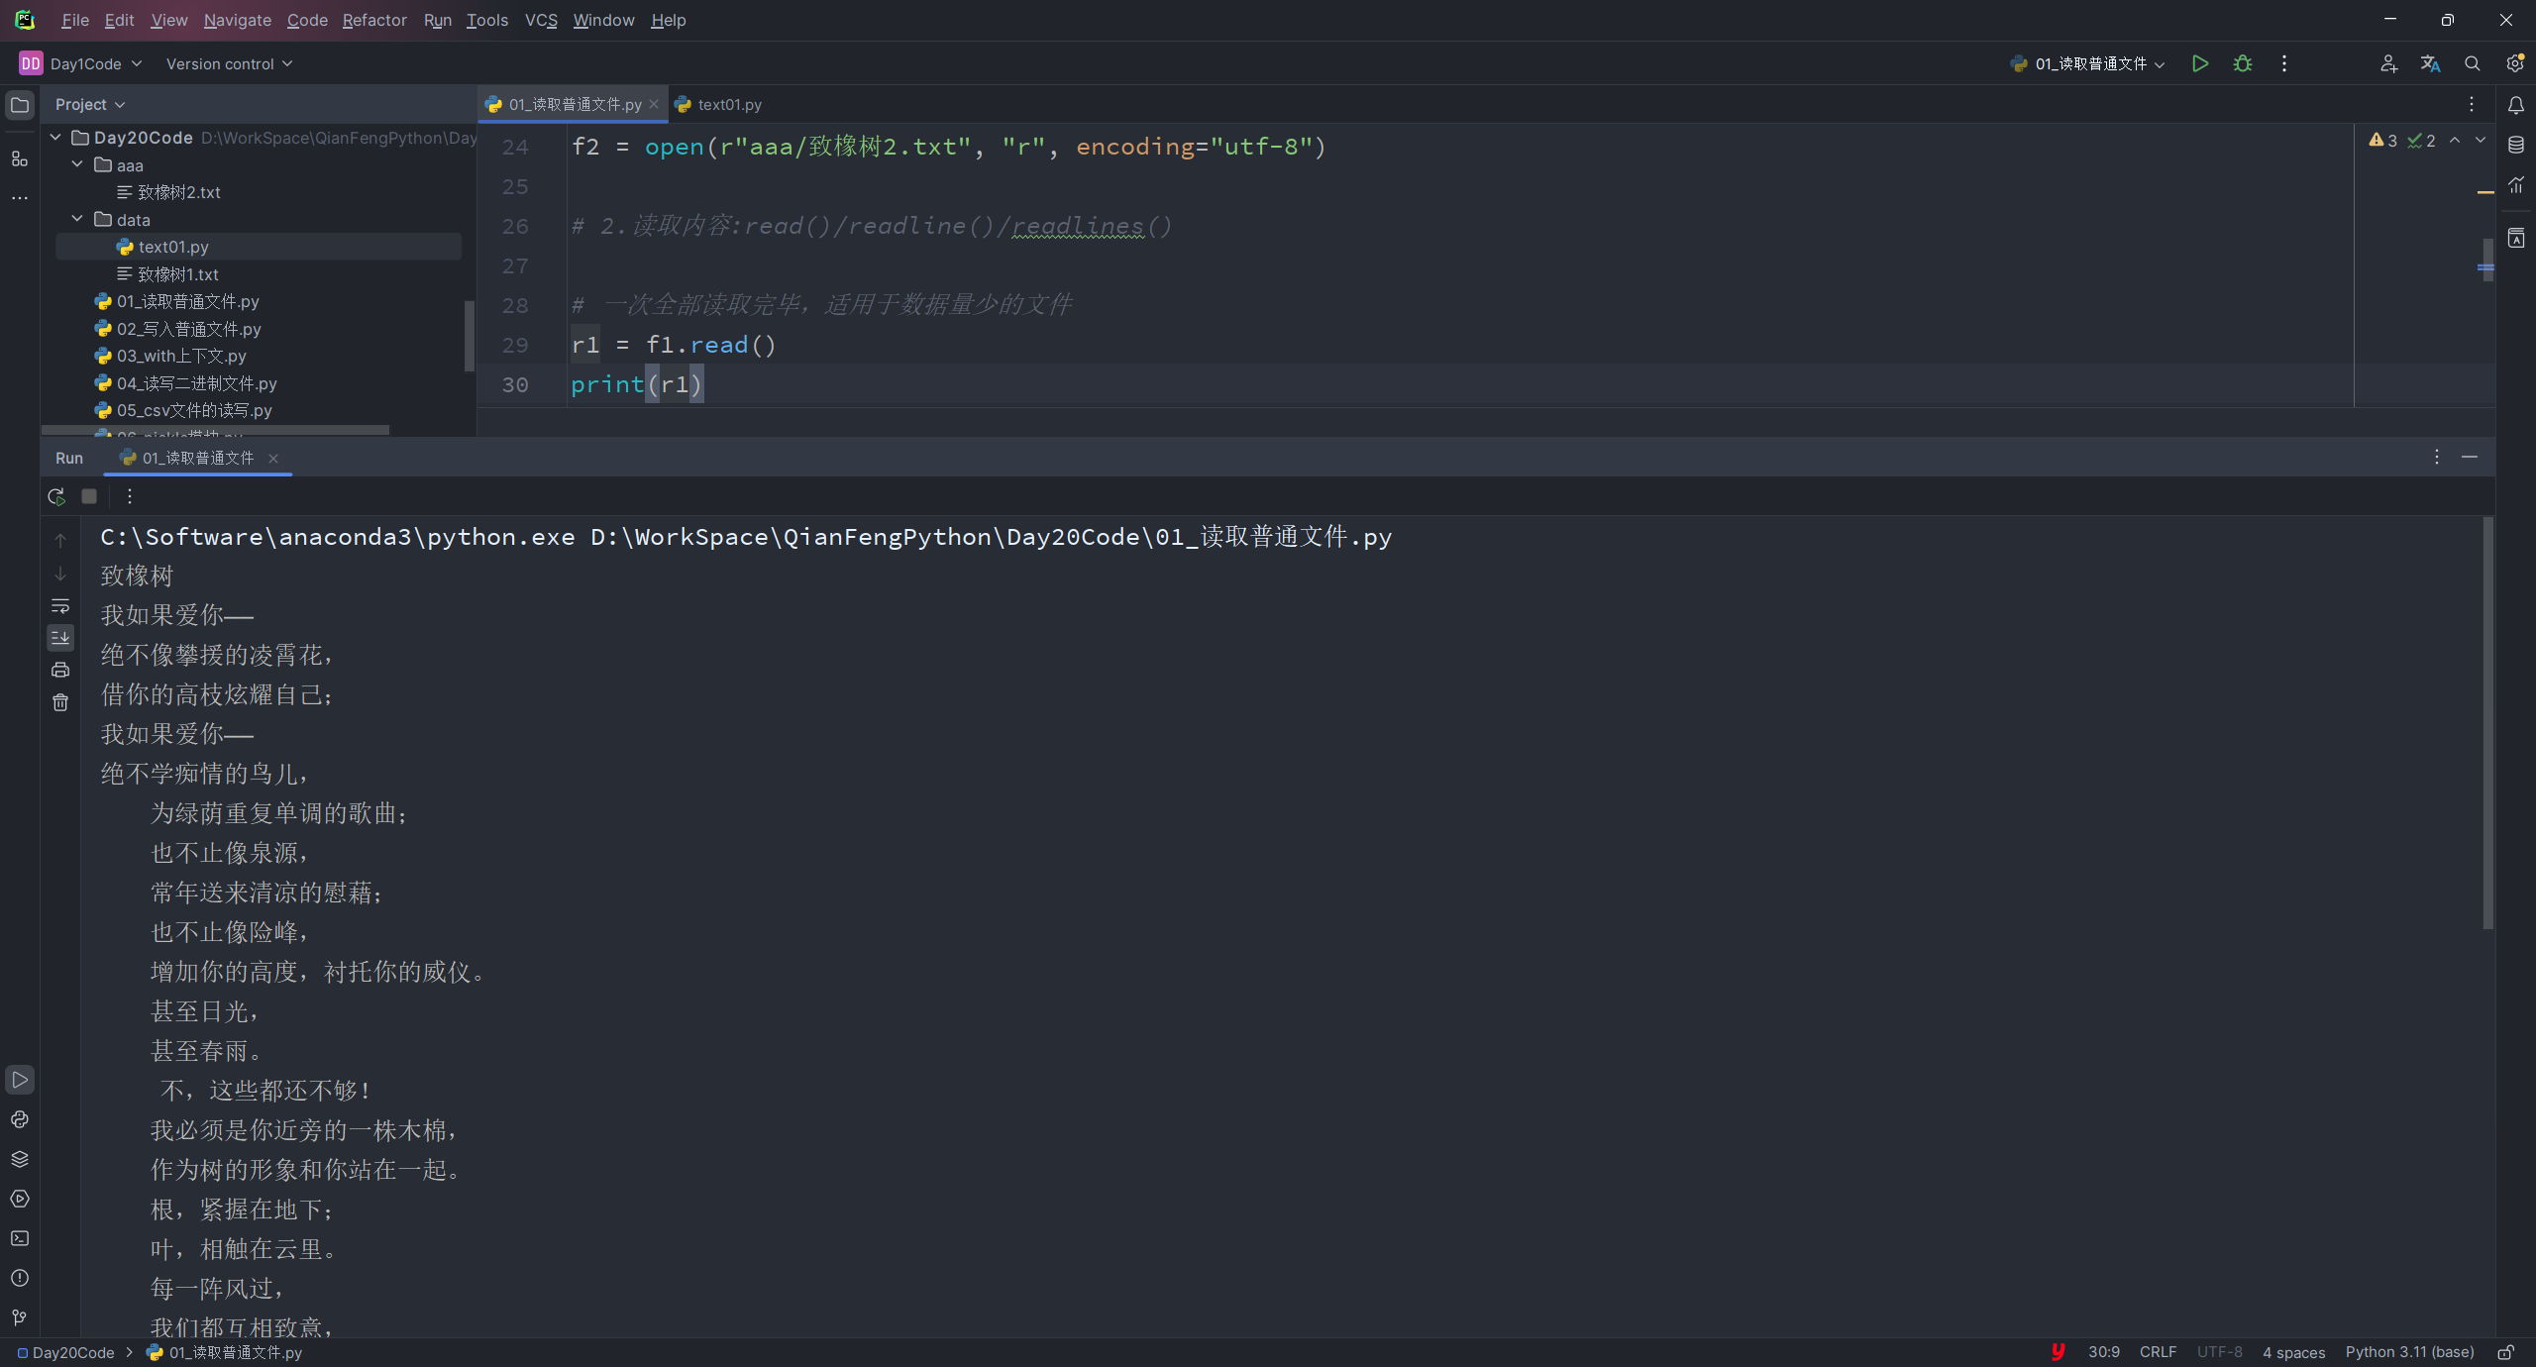
Task: Close the 01_读取普通文件 Run tab
Action: coord(273,458)
